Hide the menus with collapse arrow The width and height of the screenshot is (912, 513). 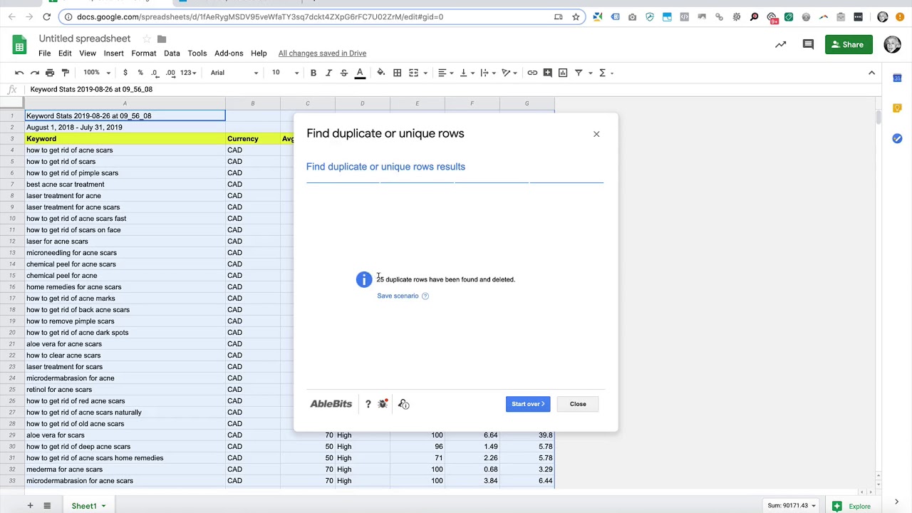click(x=871, y=73)
